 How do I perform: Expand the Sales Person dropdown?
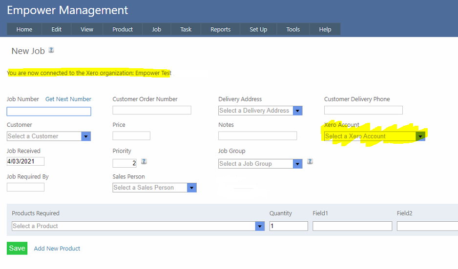point(154,188)
